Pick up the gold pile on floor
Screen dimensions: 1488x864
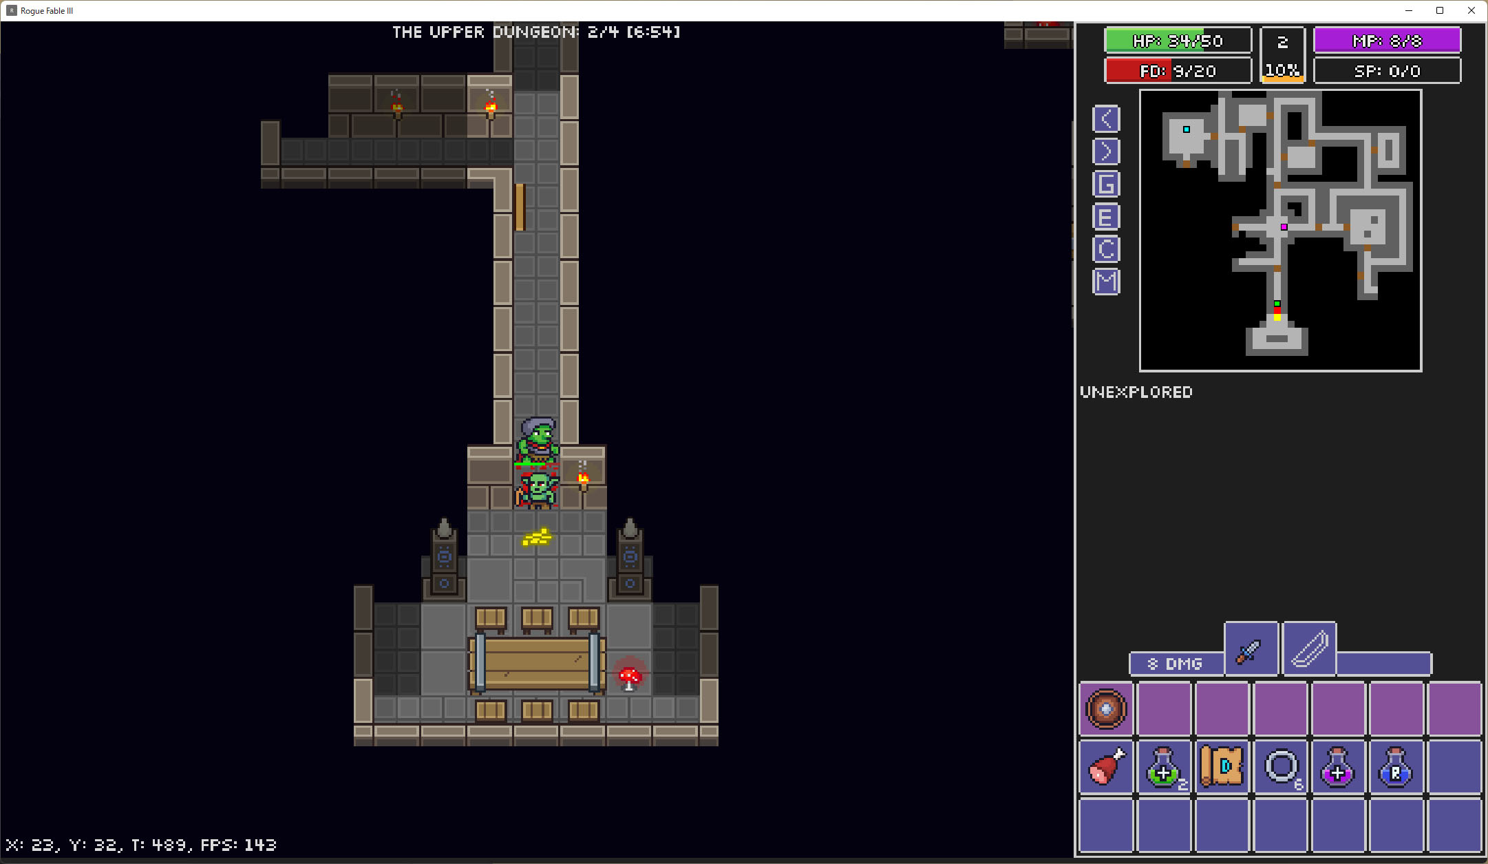(x=537, y=537)
